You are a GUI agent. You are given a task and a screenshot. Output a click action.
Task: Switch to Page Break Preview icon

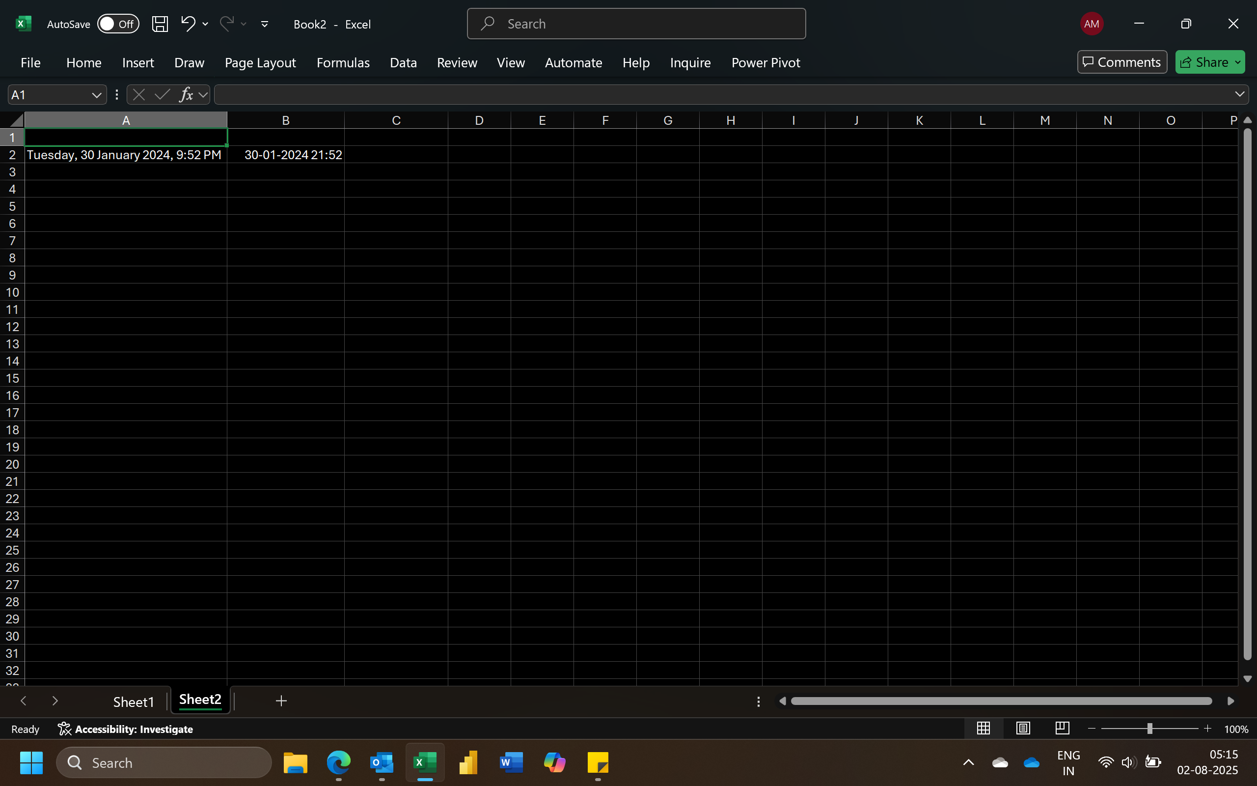pos(1062,729)
